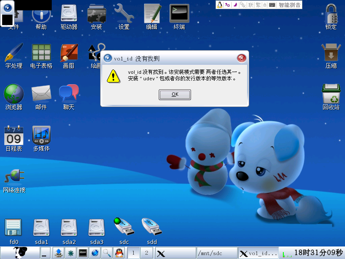
Task: Toggle the 联 association mode button
Action: (251, 5)
